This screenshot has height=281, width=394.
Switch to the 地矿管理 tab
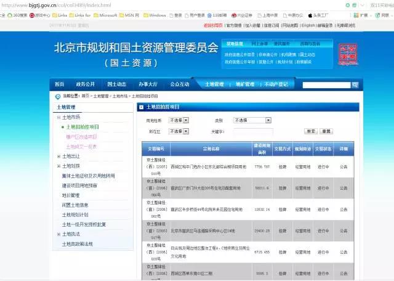click(x=231, y=84)
